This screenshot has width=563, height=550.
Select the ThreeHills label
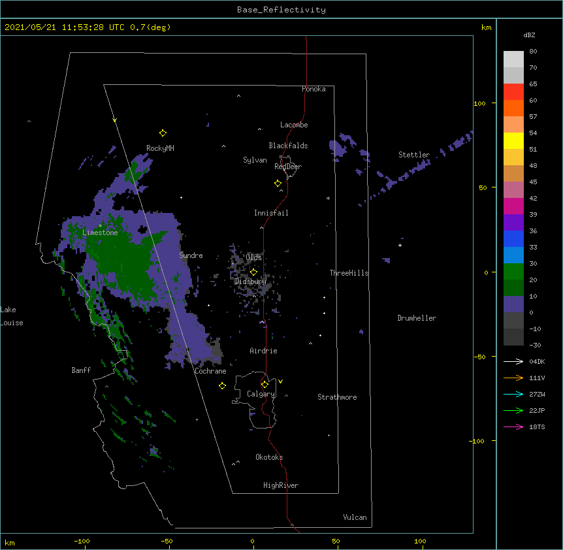click(349, 273)
